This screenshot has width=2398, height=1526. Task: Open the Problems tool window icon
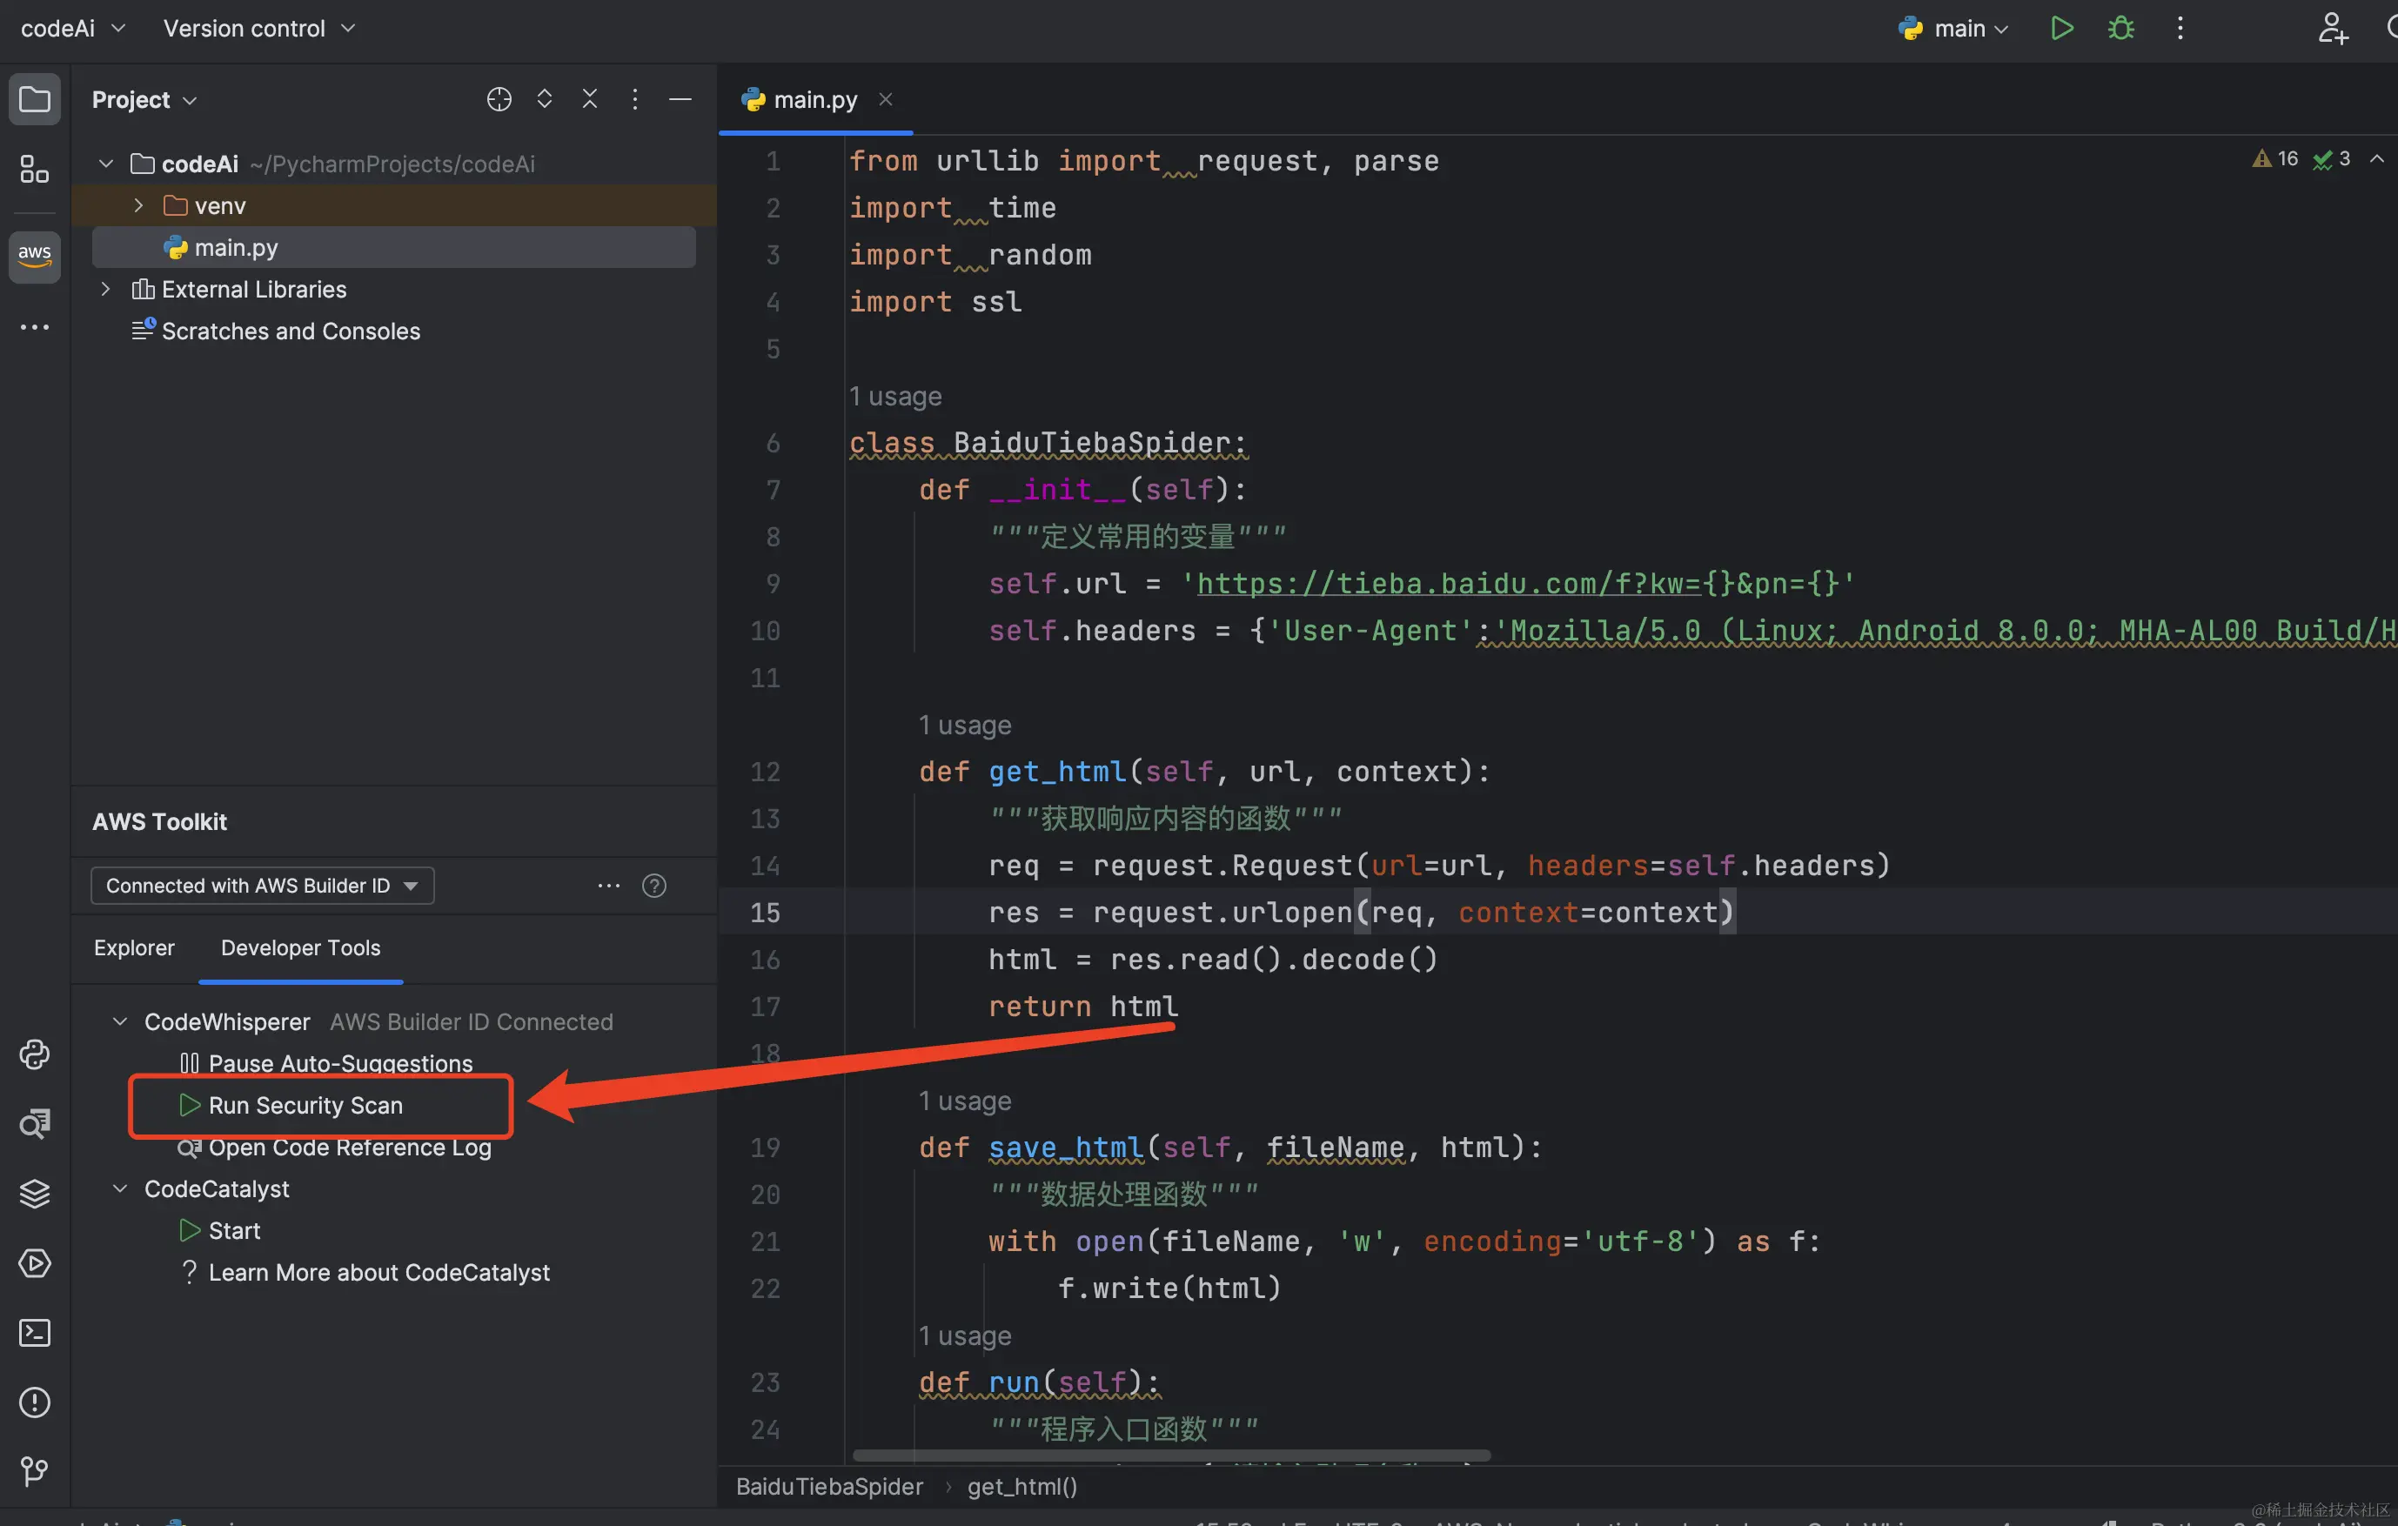[x=34, y=1402]
